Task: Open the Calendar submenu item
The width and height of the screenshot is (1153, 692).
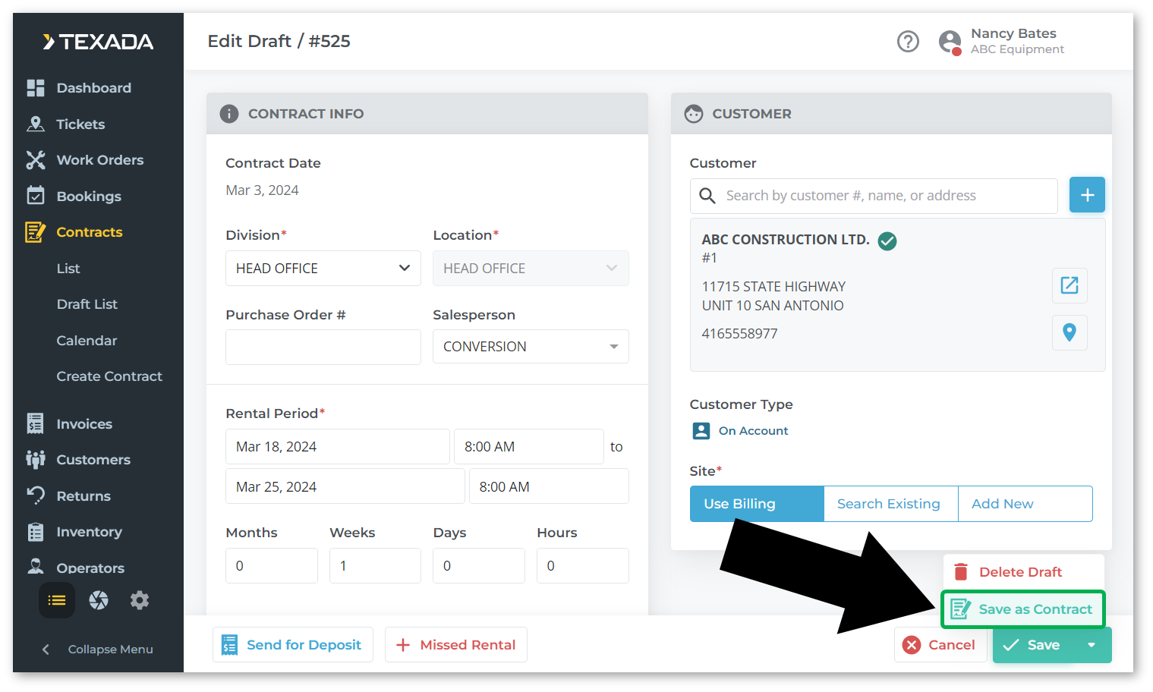Action: [x=87, y=341]
